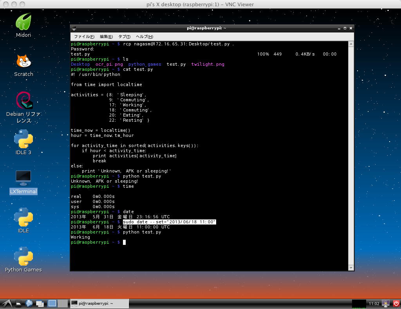Launch the web browser globe icon in the taskbar
Viewport: 401px width, 309px height.
[x=29, y=303]
